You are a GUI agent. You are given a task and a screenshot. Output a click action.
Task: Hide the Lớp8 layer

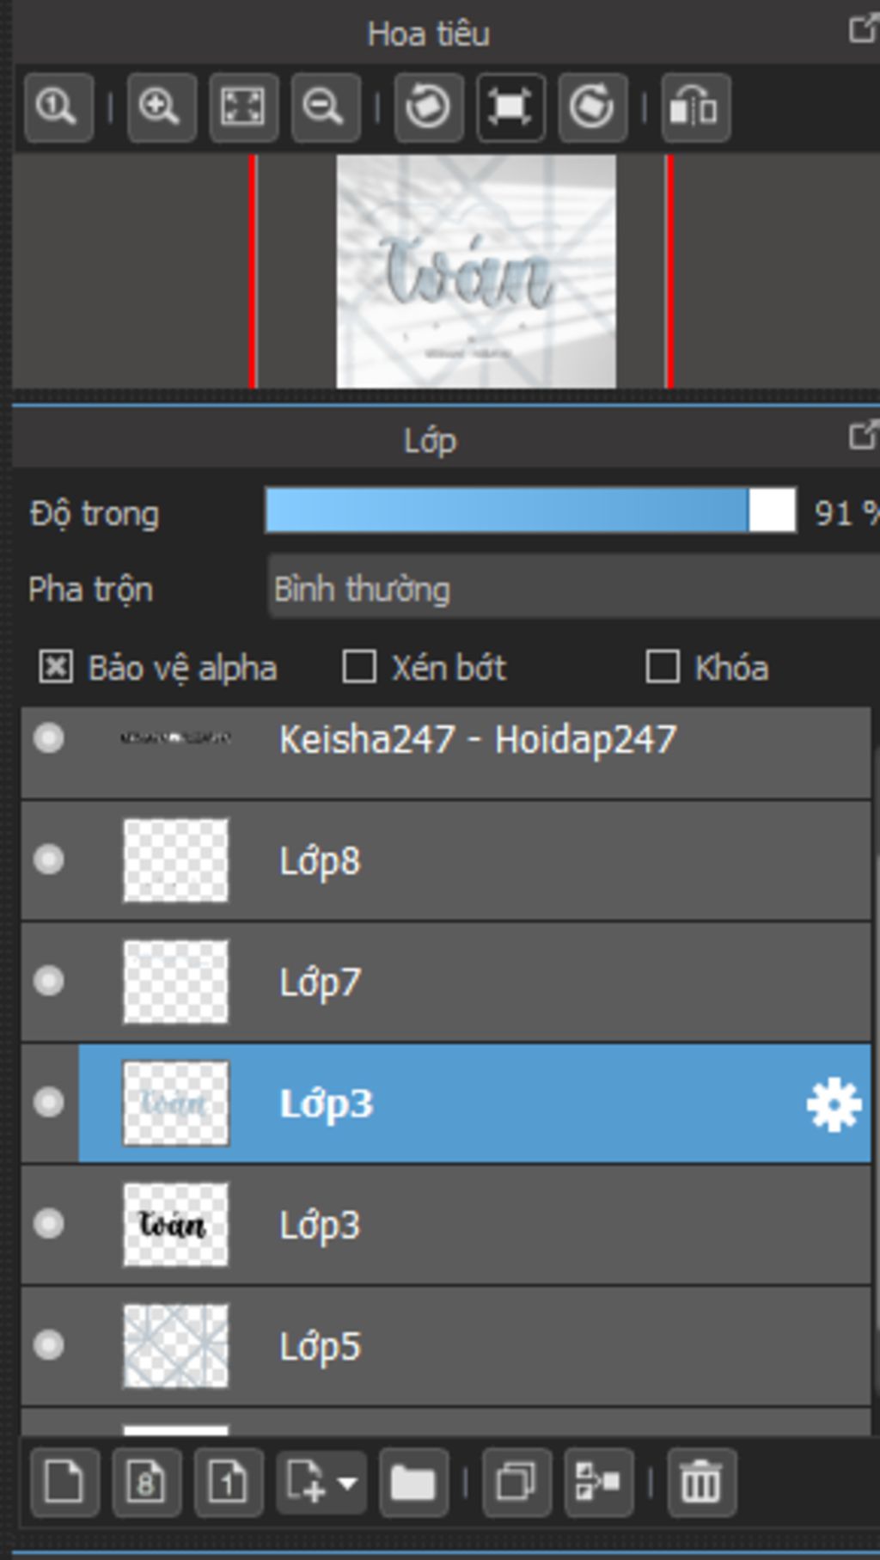[49, 860]
